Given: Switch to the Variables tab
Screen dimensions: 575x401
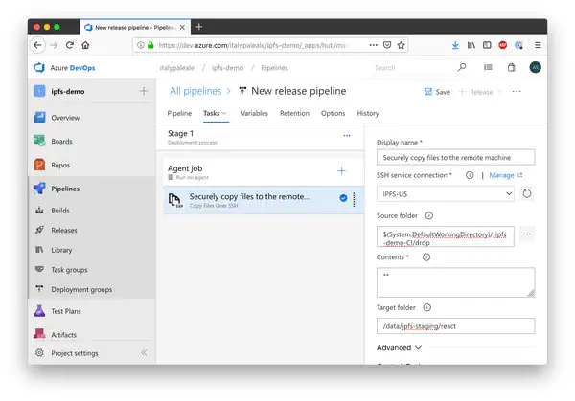Looking at the screenshot, I should pos(254,113).
